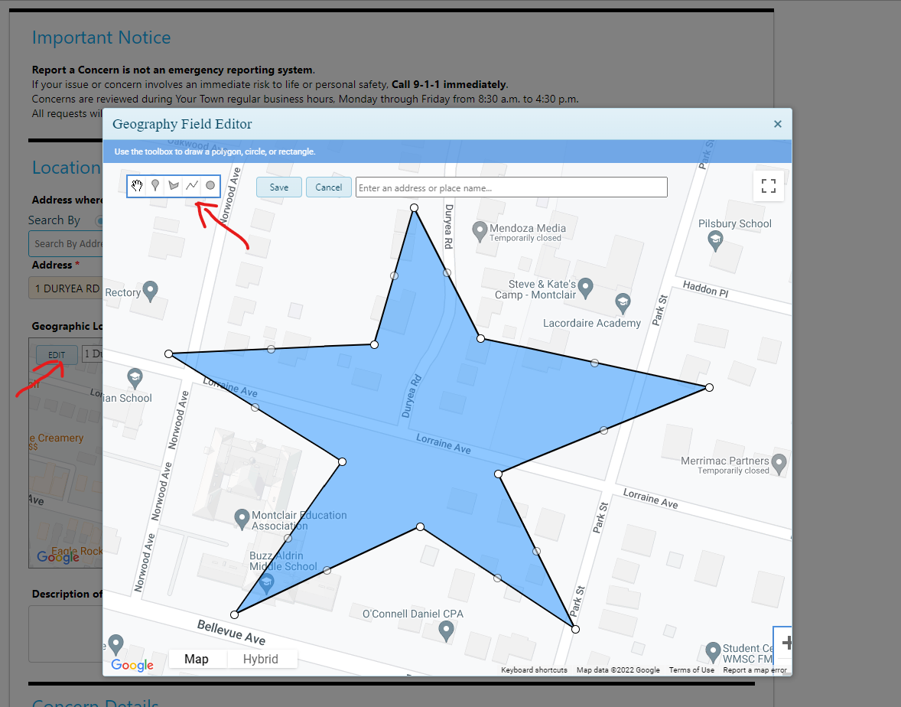
Task: Click the Merrimac Partners map pin
Action: click(x=779, y=462)
